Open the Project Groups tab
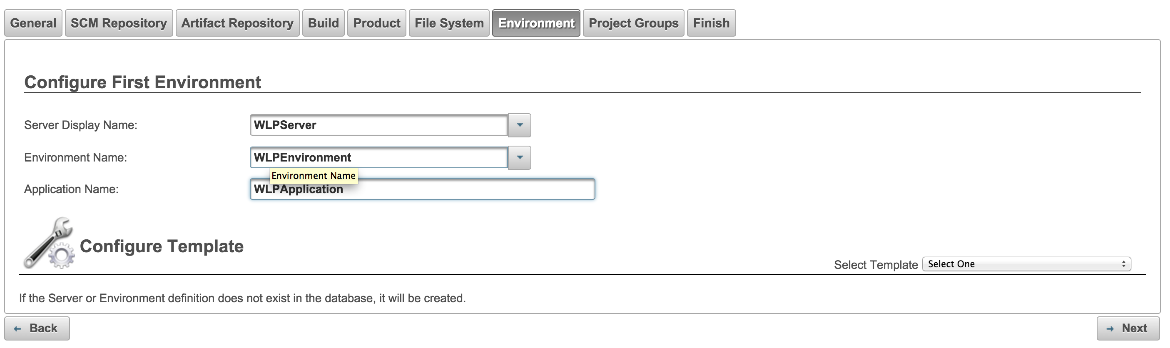1170x348 pixels. coord(634,23)
